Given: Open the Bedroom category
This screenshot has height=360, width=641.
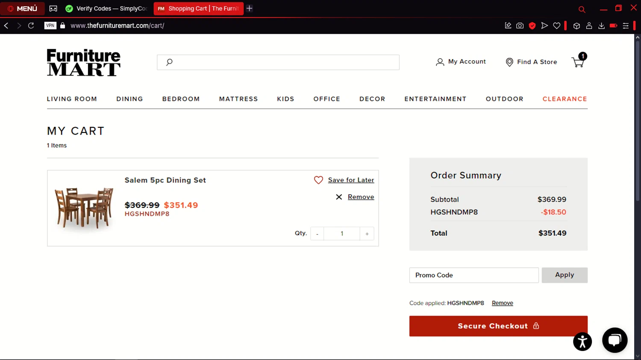Looking at the screenshot, I should click(181, 99).
